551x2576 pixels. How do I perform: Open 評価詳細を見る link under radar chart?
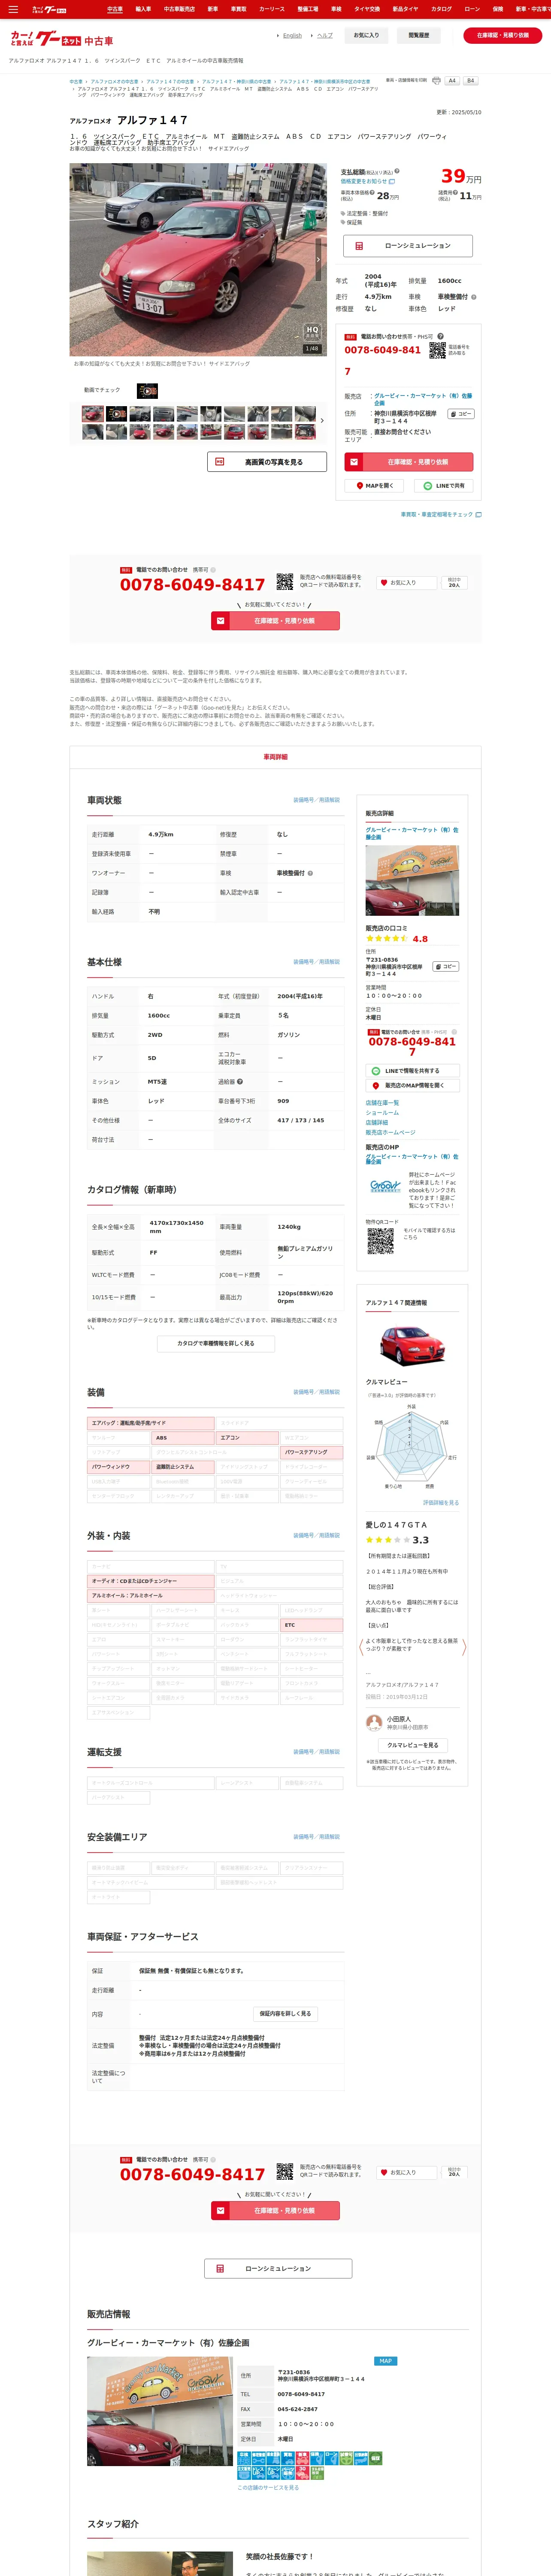pos(441,1503)
